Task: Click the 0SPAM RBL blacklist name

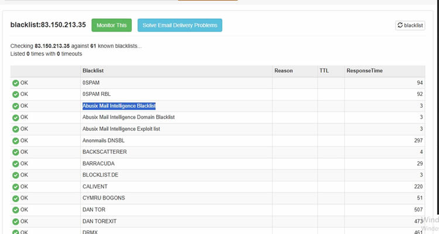Action: 97,94
